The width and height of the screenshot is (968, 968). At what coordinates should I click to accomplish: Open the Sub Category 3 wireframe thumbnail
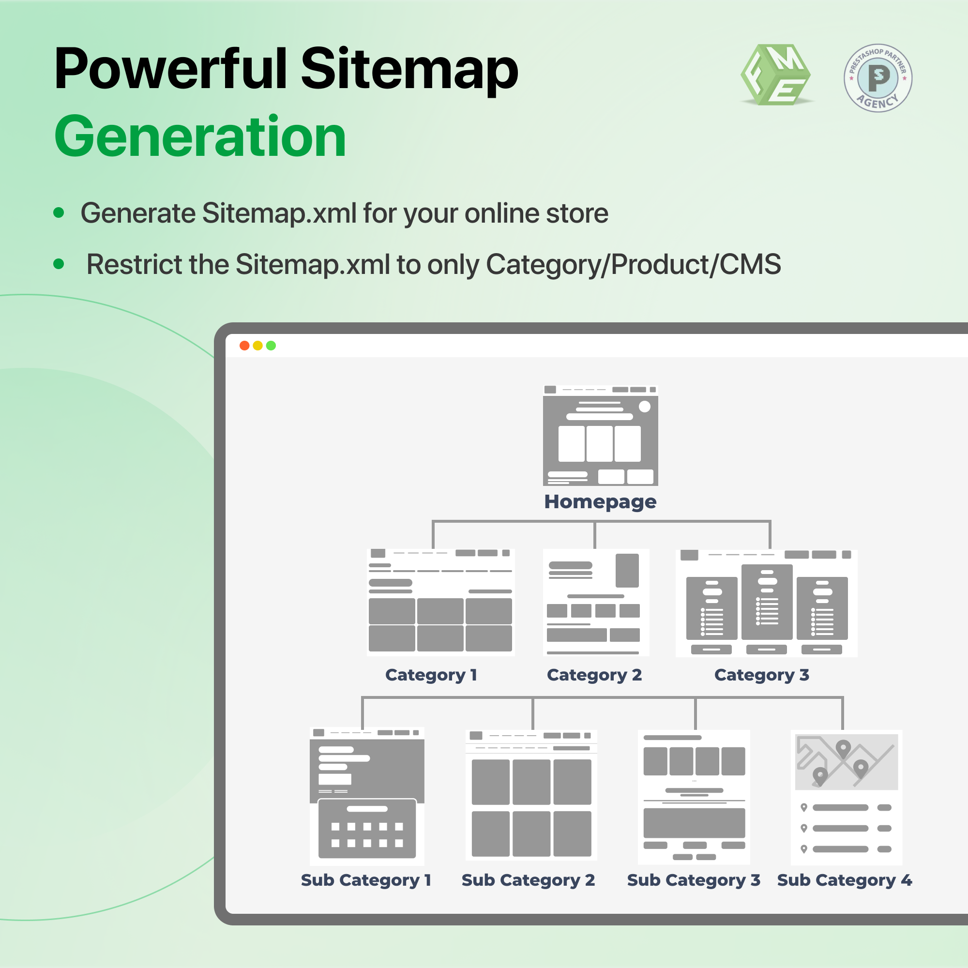point(694,797)
